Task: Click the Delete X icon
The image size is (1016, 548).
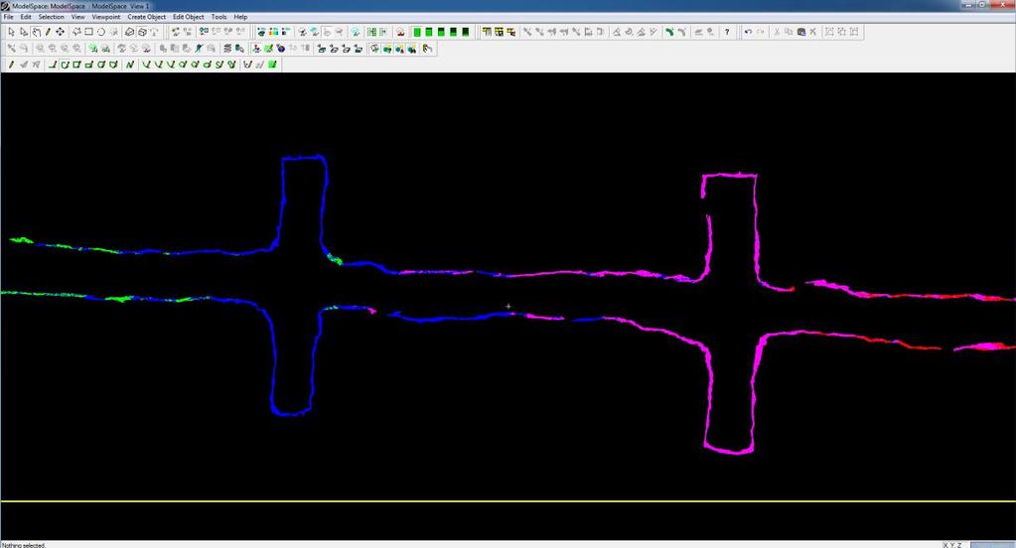Action: pyautogui.click(x=813, y=32)
